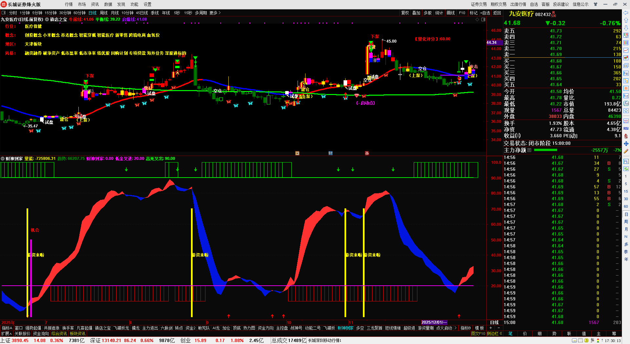Click the red dollar sign icon in sidebar
Screen dimensions: 630x344
626,136
